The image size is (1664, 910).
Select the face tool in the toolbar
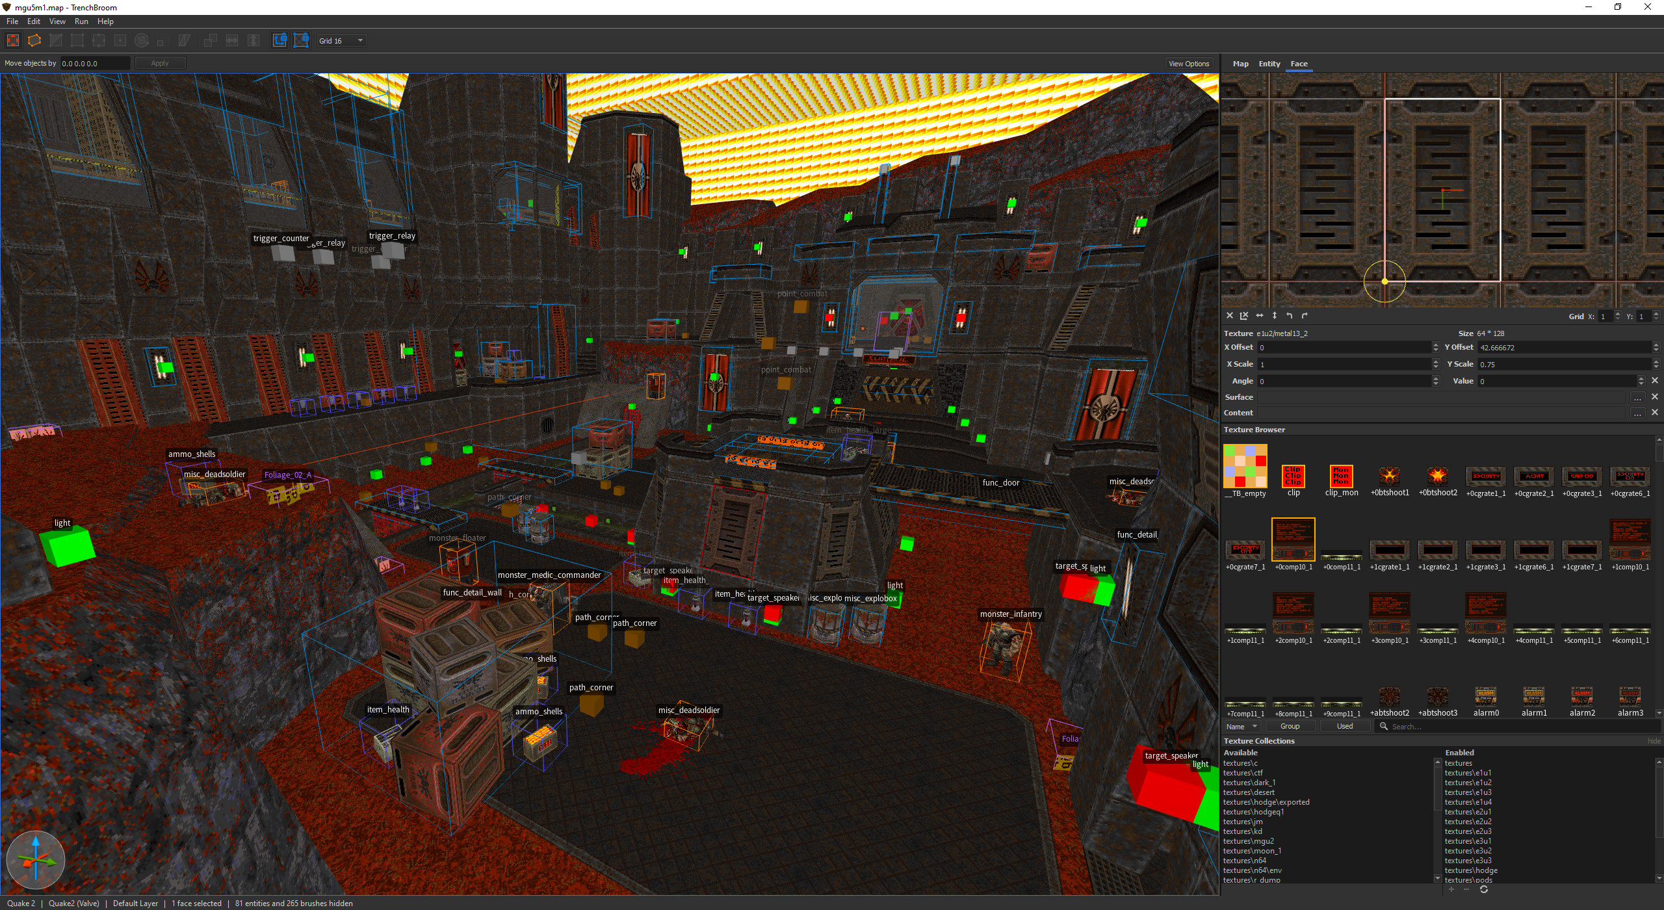click(x=120, y=40)
